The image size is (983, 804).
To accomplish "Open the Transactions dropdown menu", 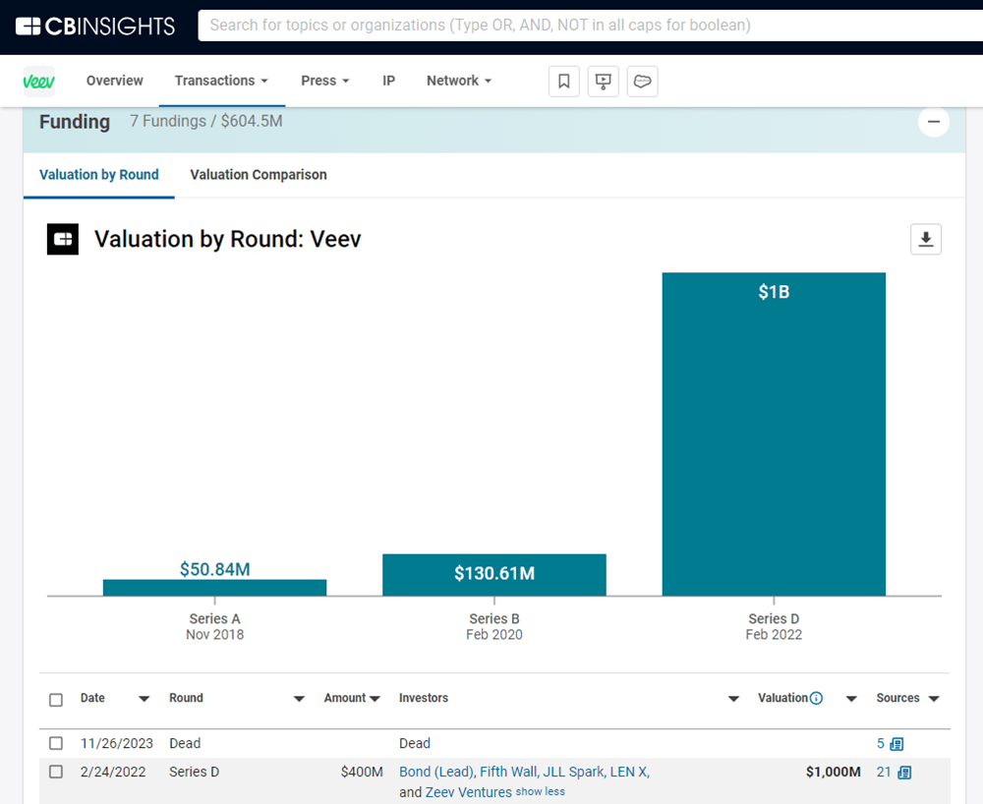I will coord(221,81).
